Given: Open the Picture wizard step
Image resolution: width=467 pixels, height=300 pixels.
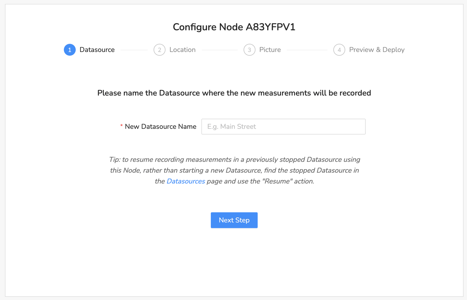Looking at the screenshot, I should [x=270, y=50].
